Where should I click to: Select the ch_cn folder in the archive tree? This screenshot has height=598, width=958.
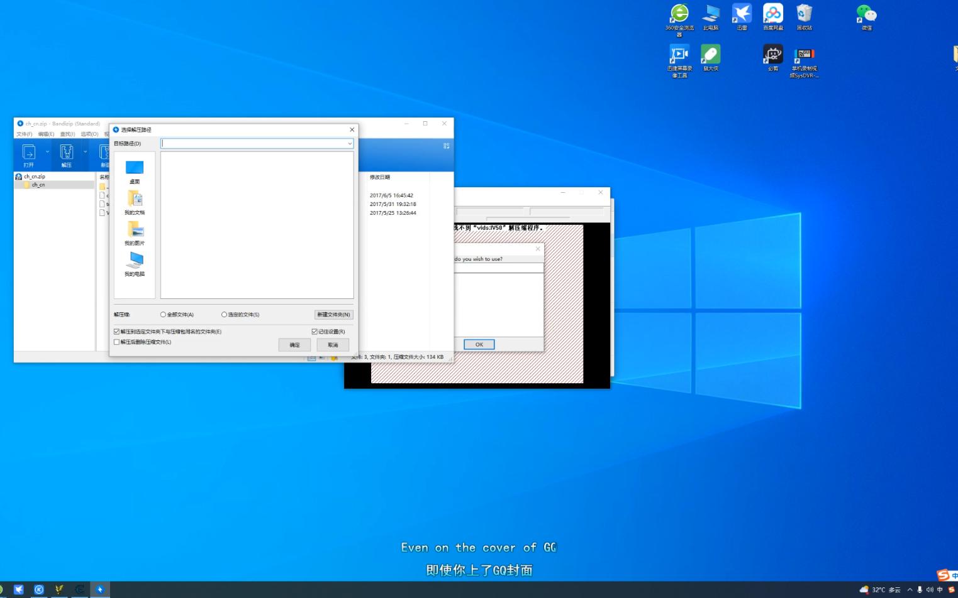tap(37, 185)
